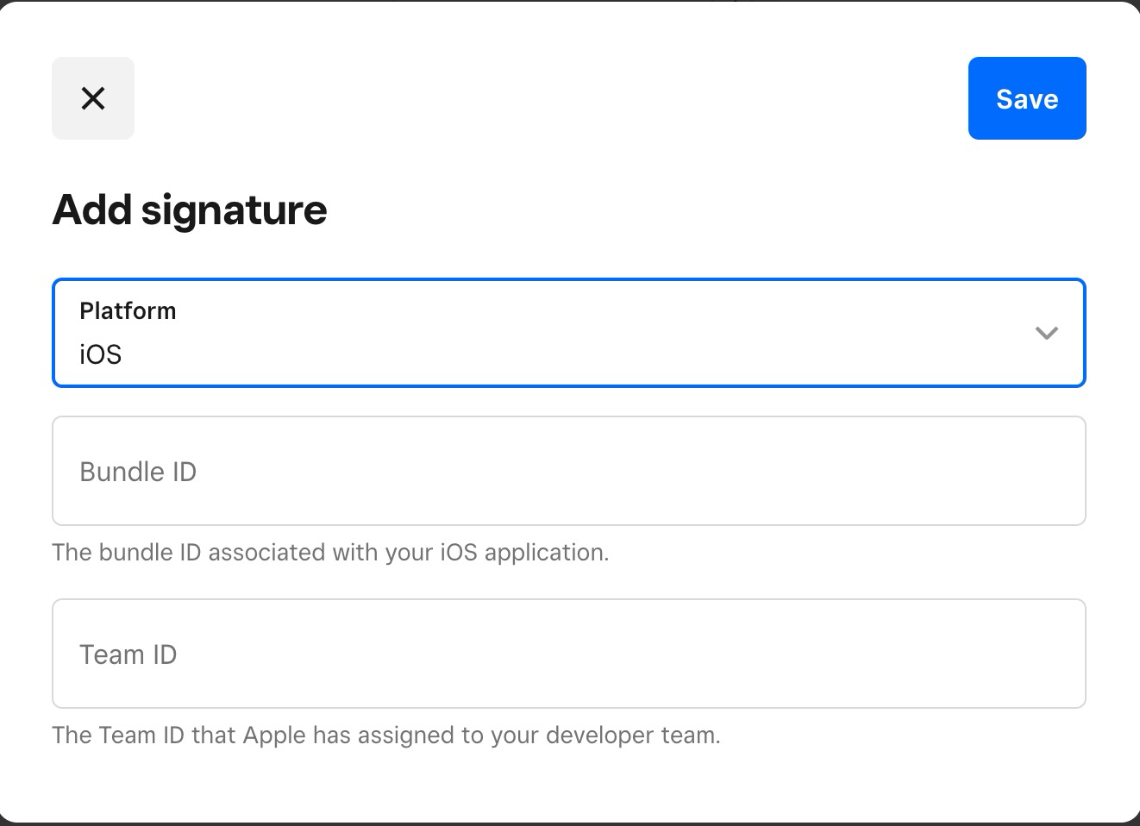The height and width of the screenshot is (826, 1140).
Task: Click the Add signature heading
Action: (190, 210)
